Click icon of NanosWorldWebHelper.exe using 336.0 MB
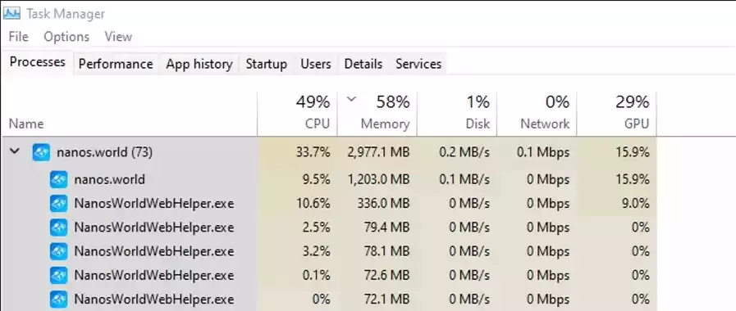Viewport: 736px width, 311px height. (x=59, y=204)
